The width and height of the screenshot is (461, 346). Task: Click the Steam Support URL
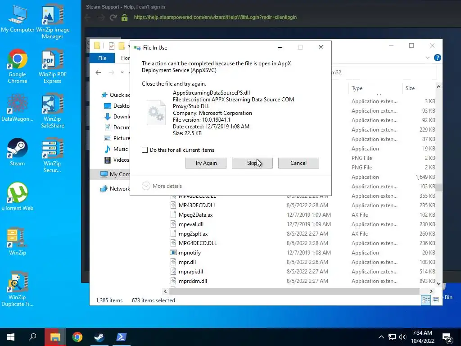[x=215, y=18]
